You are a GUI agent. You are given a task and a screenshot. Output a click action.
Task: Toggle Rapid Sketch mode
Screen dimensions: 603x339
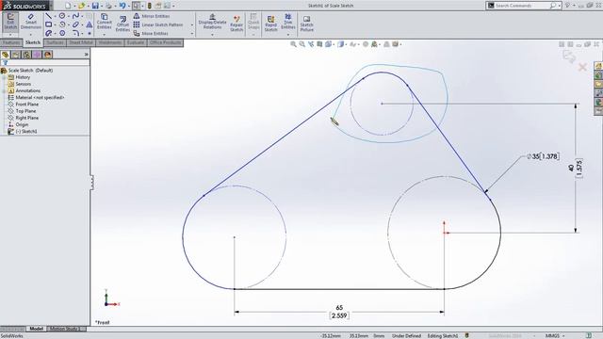270,24
